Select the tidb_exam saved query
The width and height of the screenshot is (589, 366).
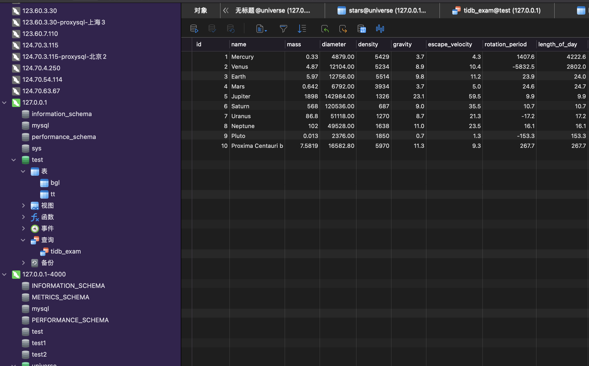65,251
